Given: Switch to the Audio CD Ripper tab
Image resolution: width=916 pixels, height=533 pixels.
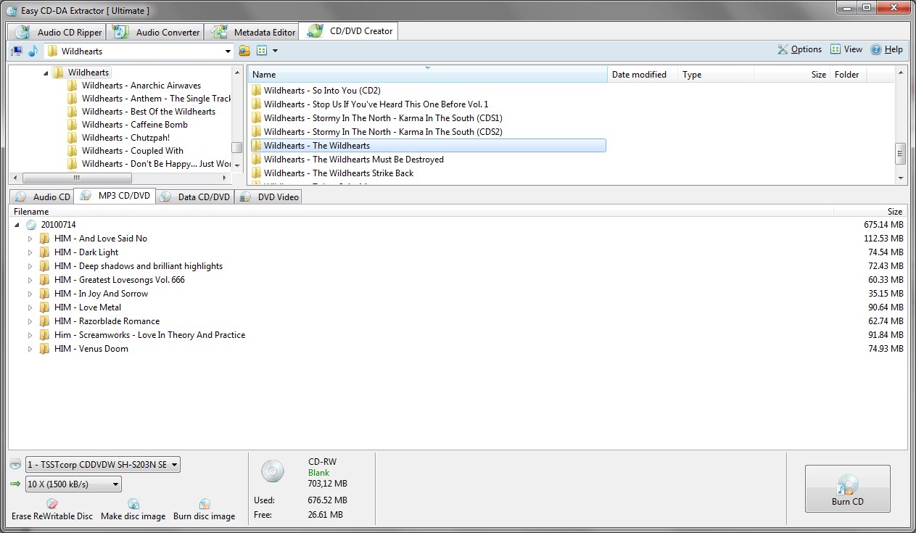Looking at the screenshot, I should [x=59, y=32].
